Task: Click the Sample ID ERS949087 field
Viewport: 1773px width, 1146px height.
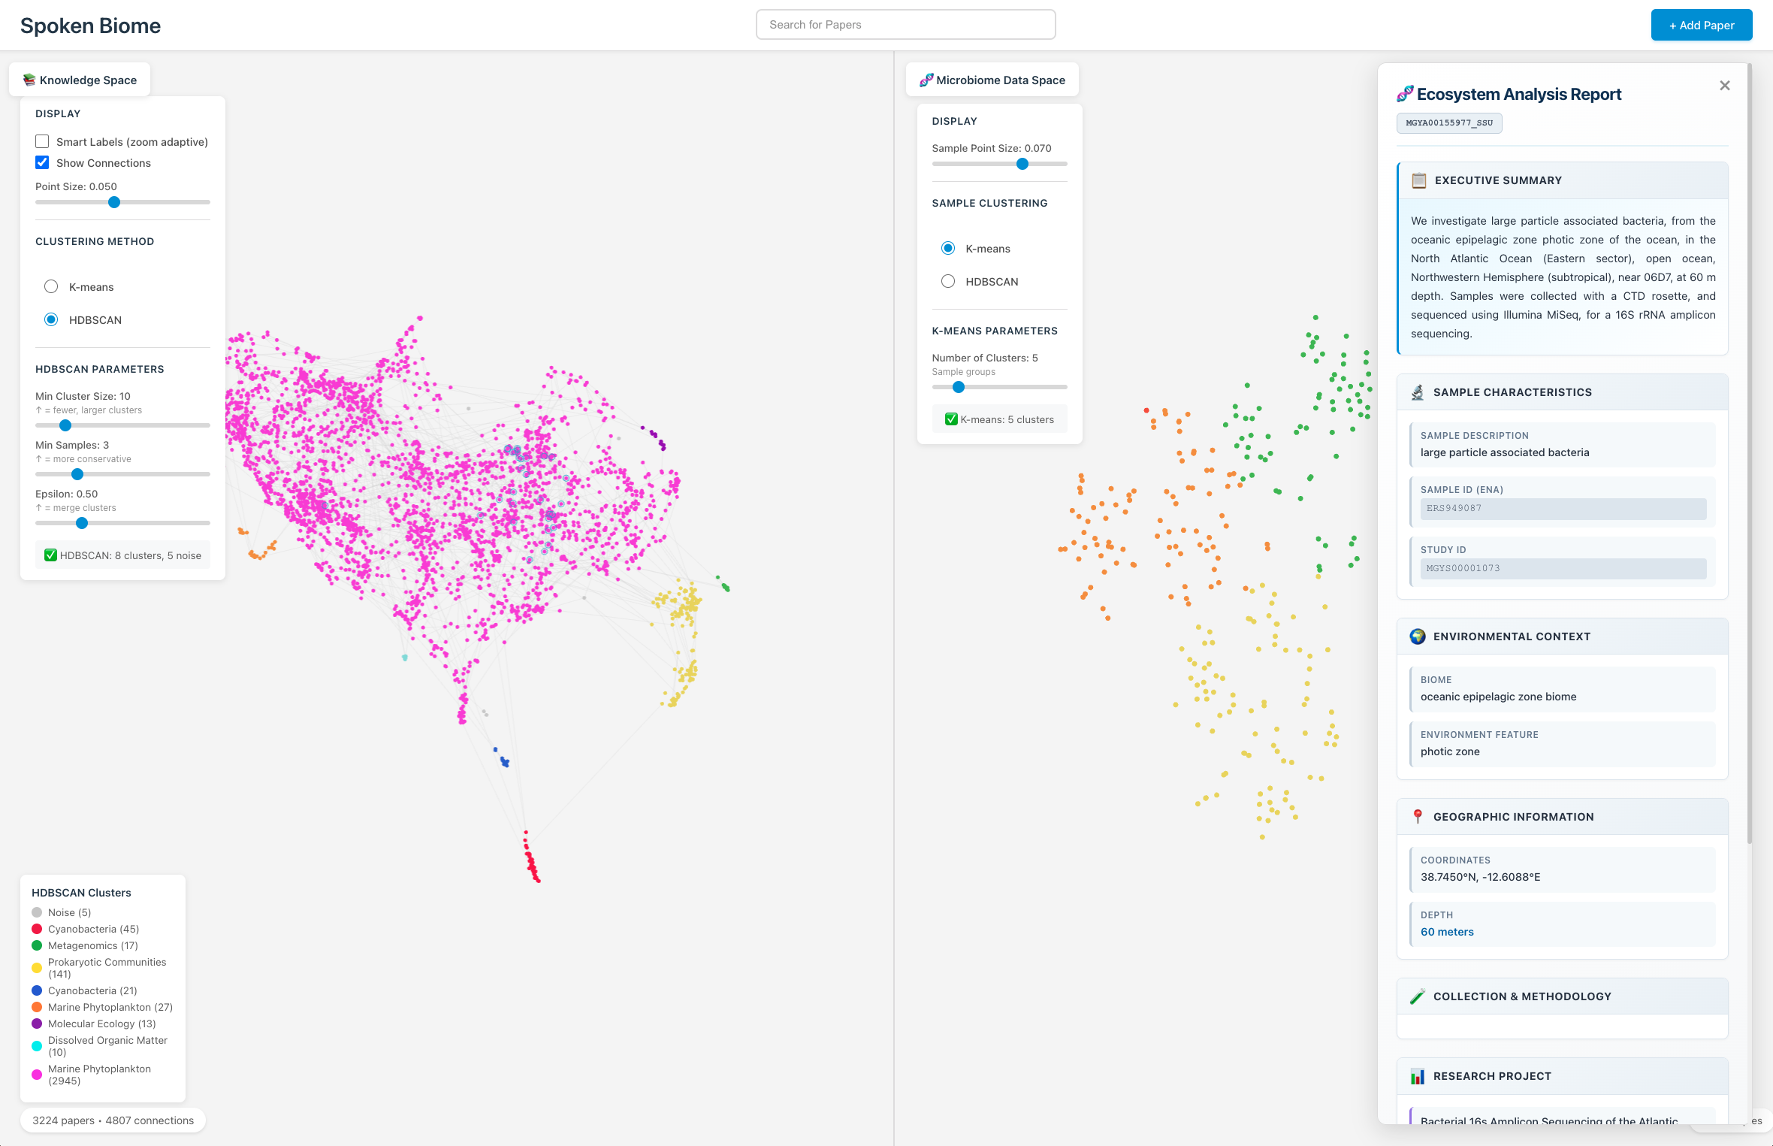Action: [x=1563, y=508]
